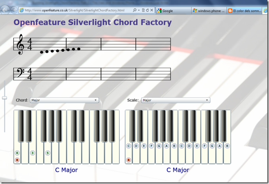Click the 'C Major' label under the chord keyboard
269x184 pixels.
66,170
